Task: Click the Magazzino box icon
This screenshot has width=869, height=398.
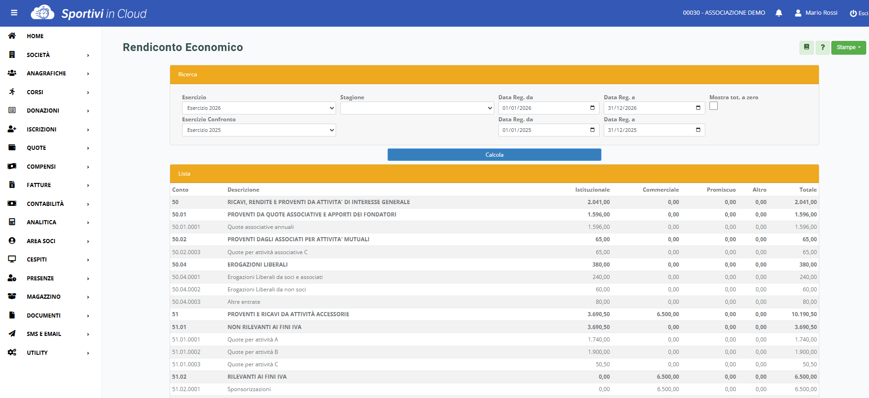Action: click(x=12, y=296)
